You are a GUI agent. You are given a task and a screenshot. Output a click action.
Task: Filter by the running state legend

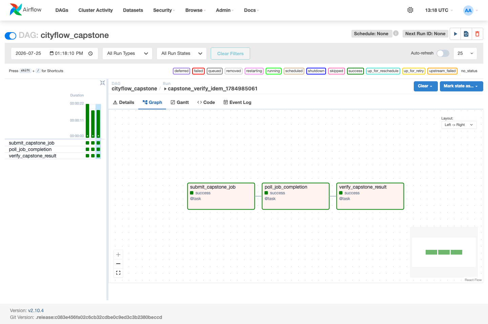(x=273, y=71)
